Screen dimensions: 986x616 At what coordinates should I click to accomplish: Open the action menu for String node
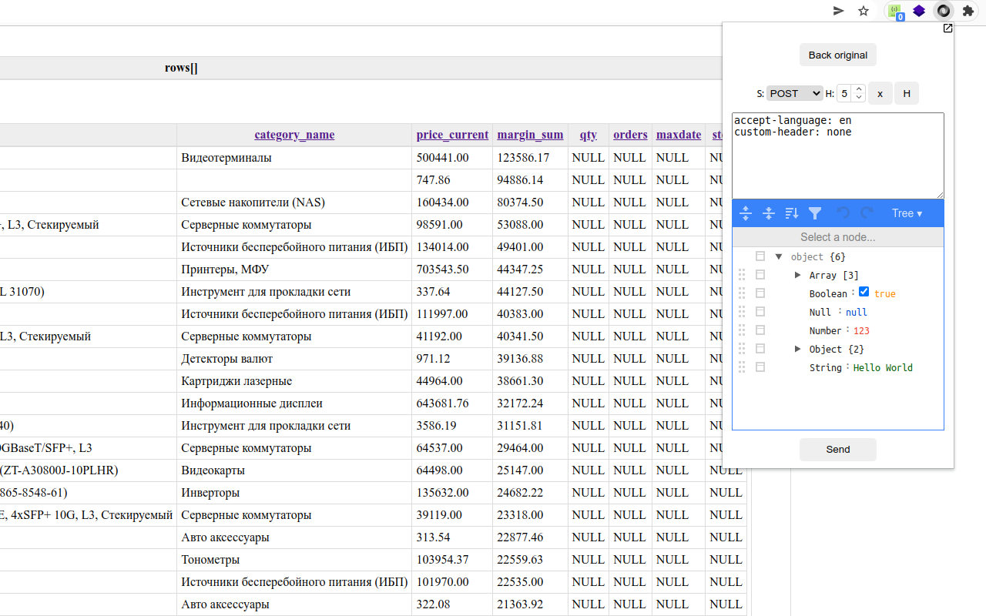click(760, 367)
